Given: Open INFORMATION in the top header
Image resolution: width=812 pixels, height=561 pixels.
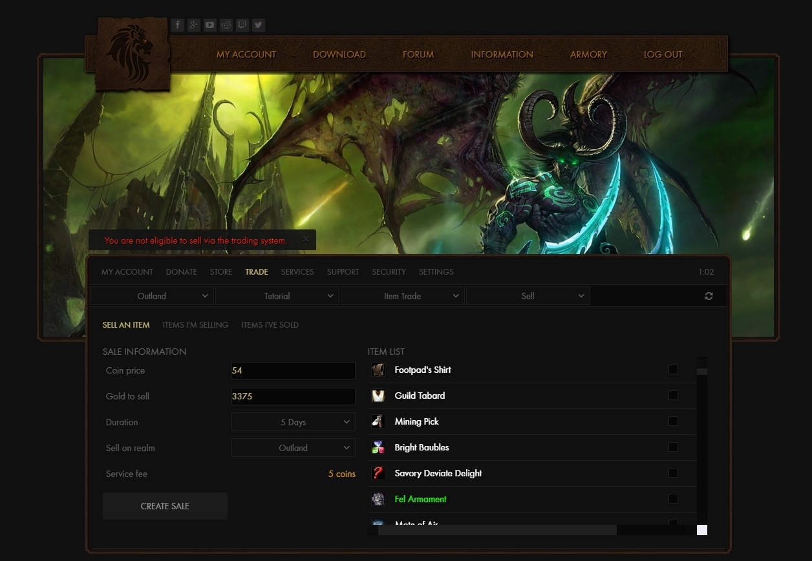Looking at the screenshot, I should pos(502,54).
